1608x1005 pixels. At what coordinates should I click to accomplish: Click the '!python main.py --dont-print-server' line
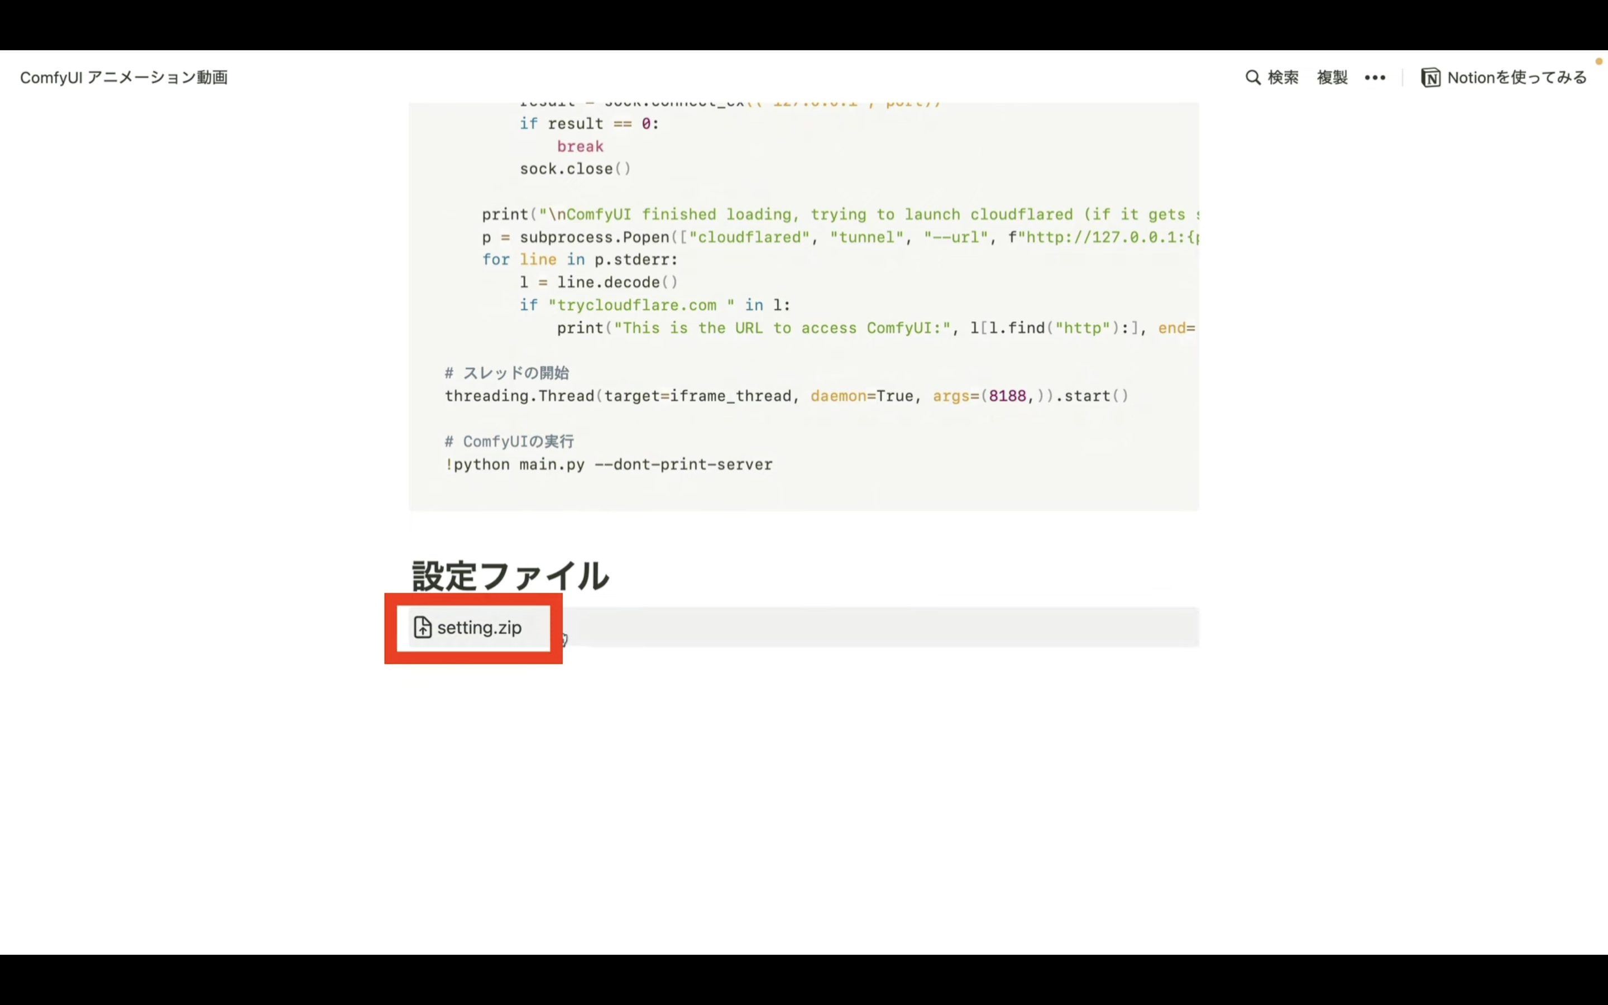[x=609, y=465]
